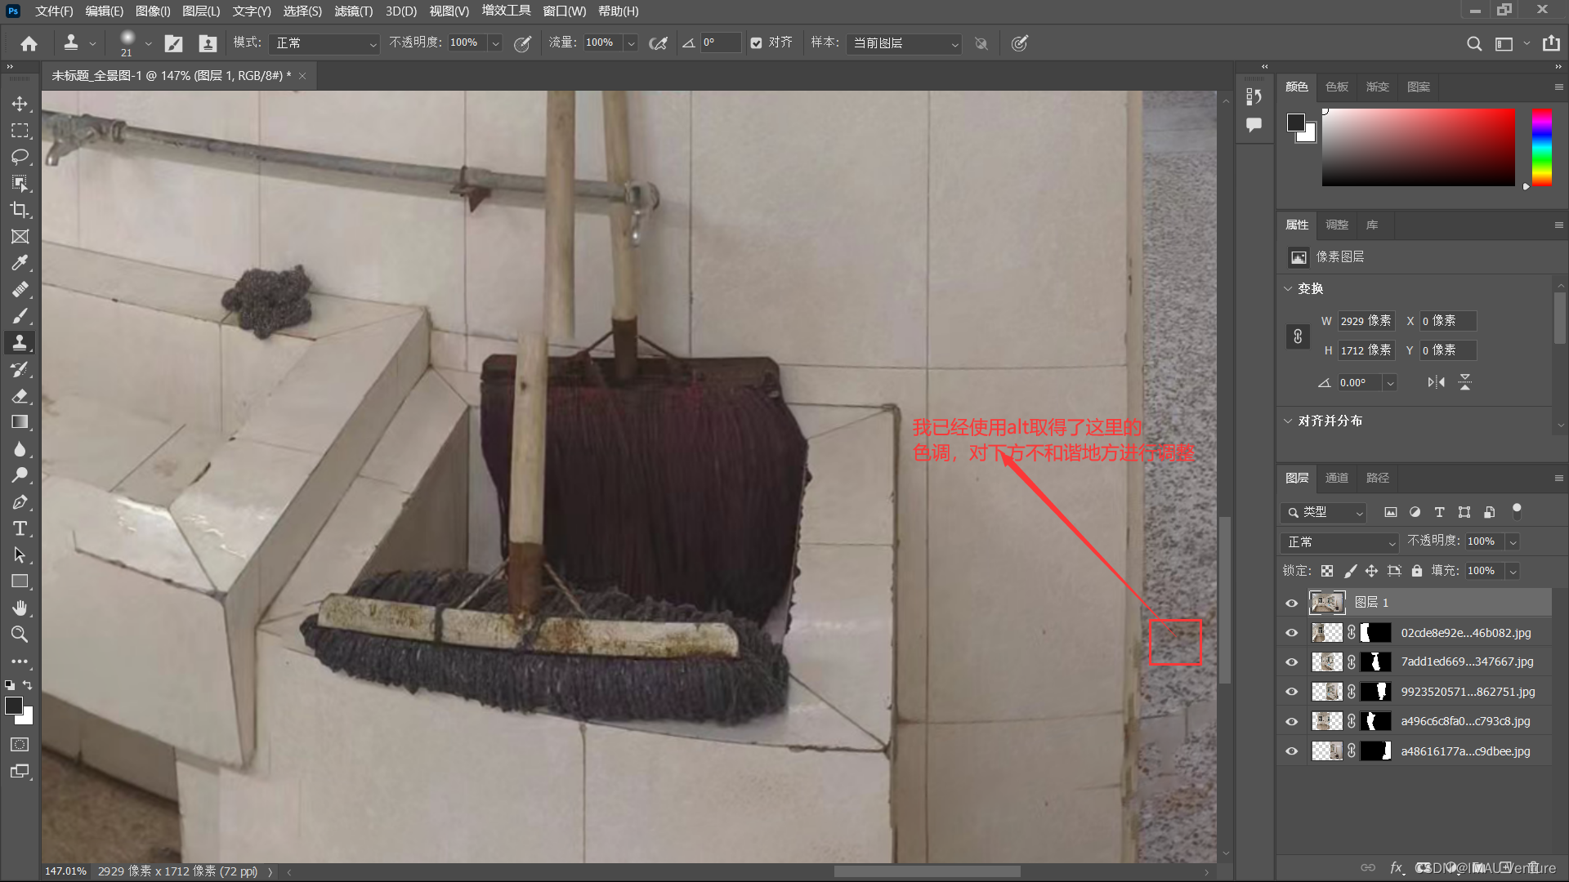
Task: Select the Eyedropper tool
Action: click(20, 263)
